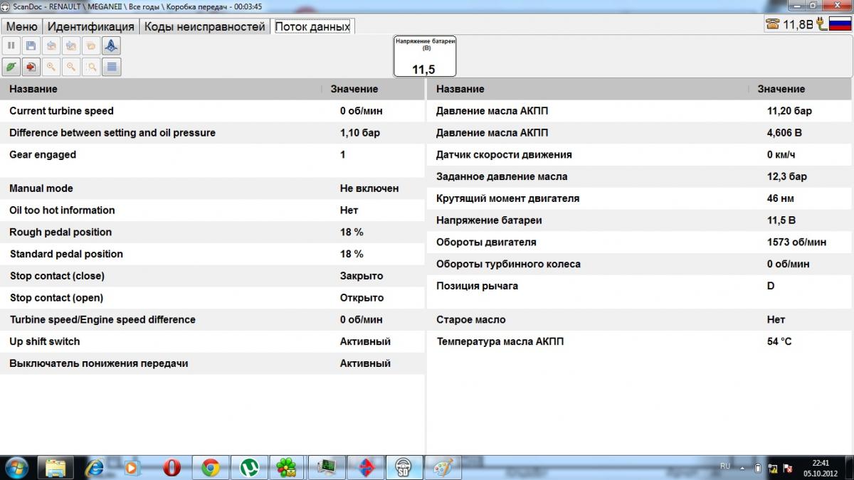This screenshot has height=480, width=854.
Task: Switch to list view lines icon
Action: [111, 67]
